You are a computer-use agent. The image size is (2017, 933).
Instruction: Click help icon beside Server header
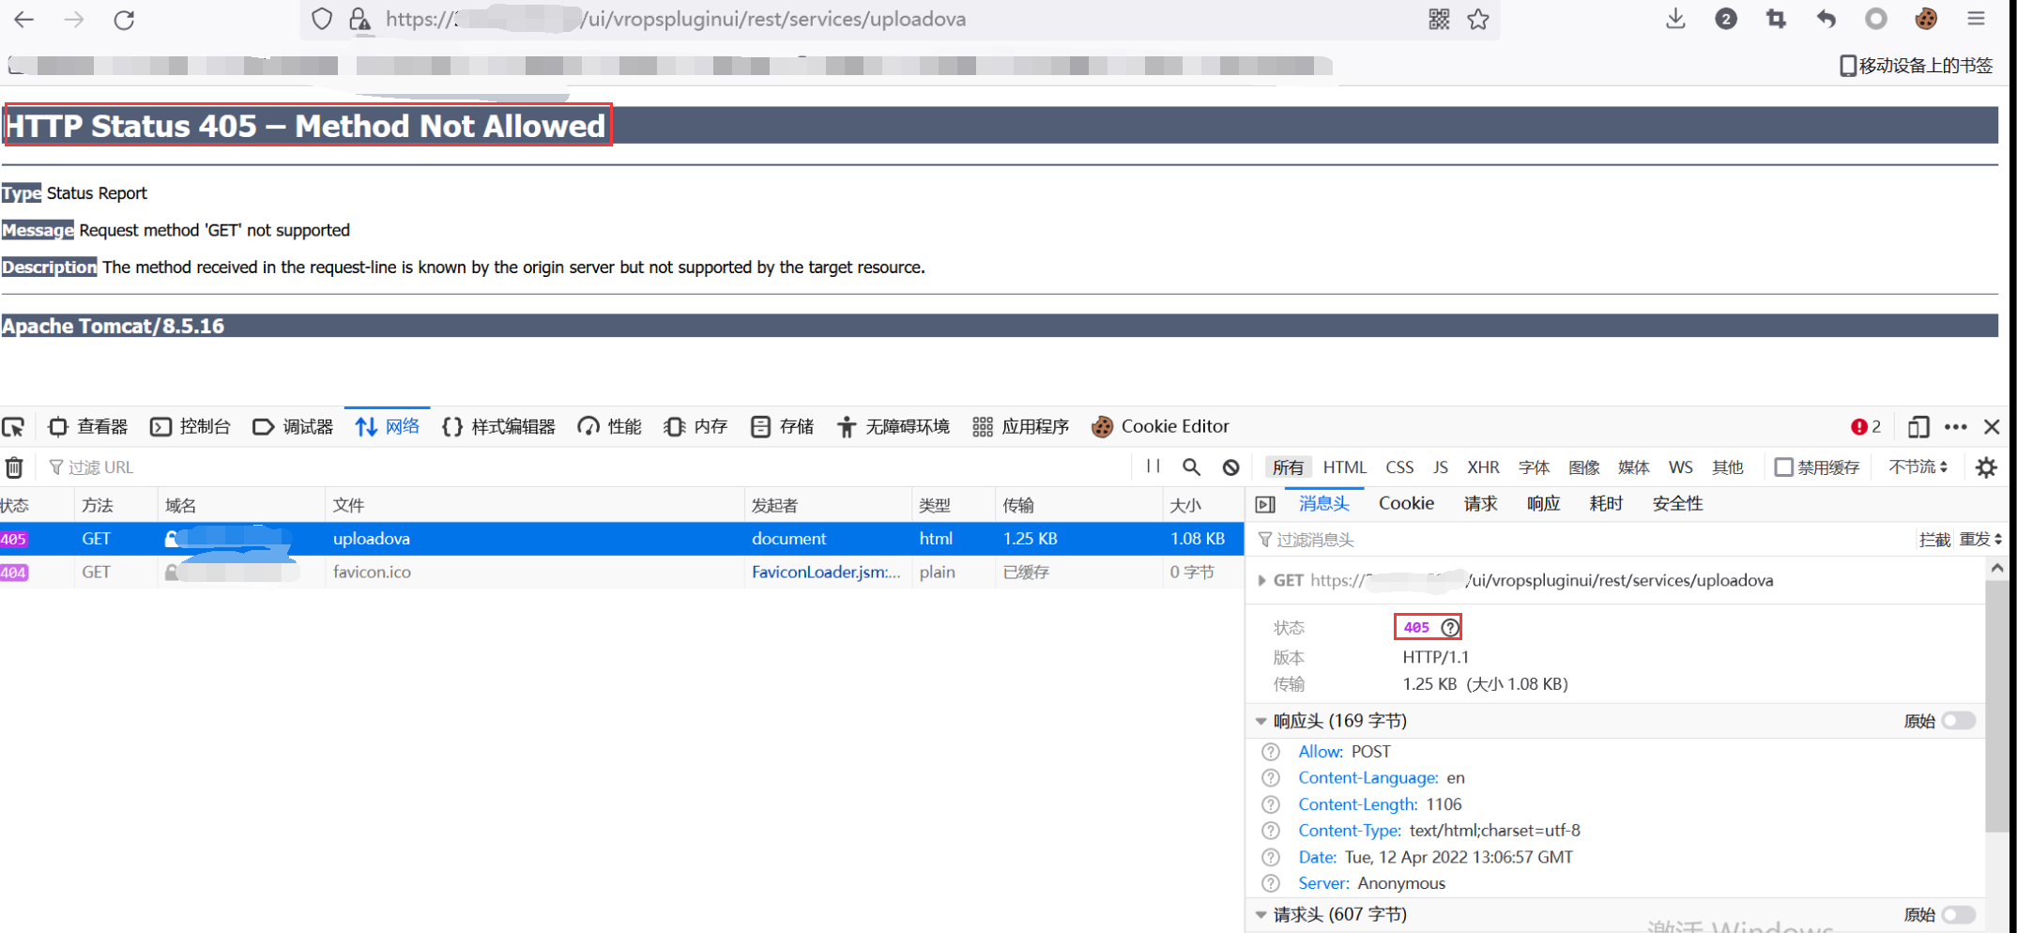click(1271, 883)
